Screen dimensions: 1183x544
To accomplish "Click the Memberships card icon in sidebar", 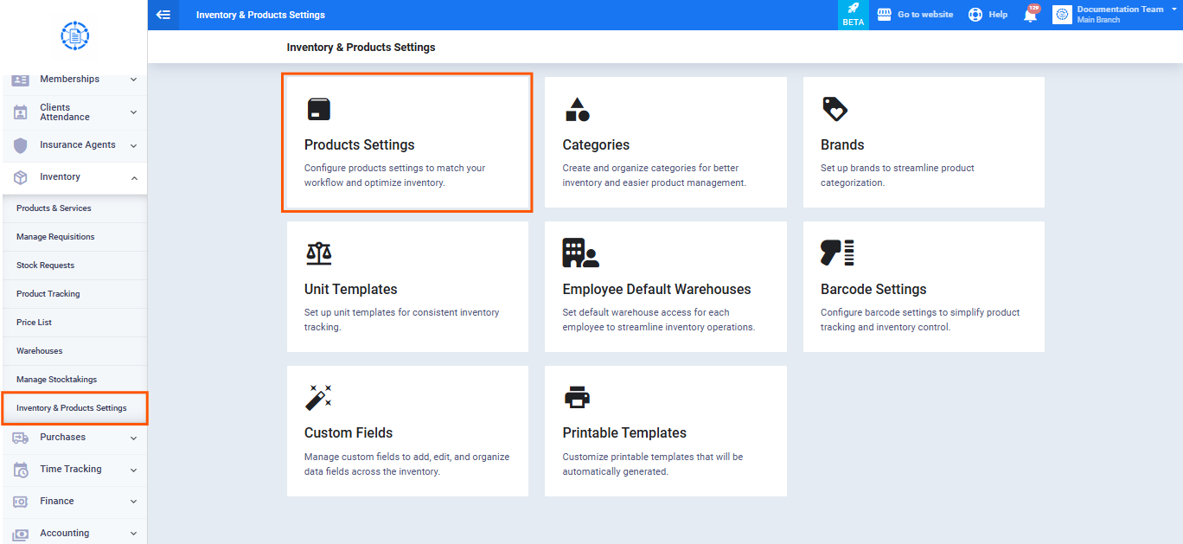I will coord(21,80).
